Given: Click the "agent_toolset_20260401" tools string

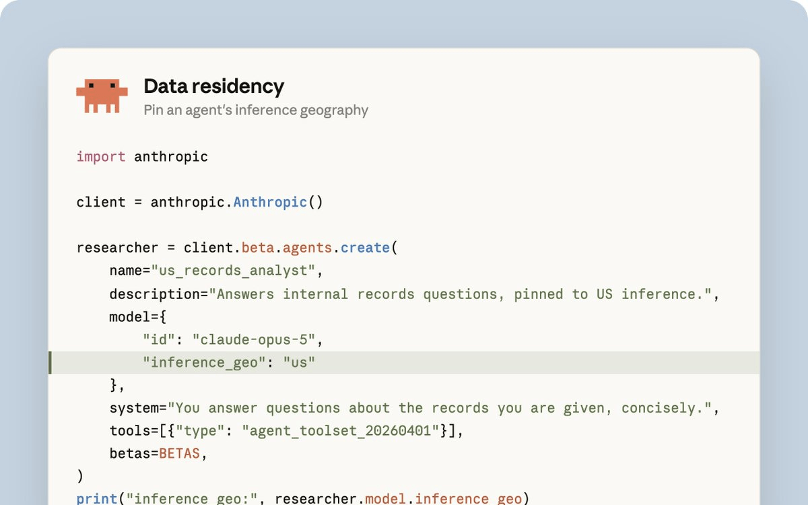Looking at the screenshot, I should (341, 431).
